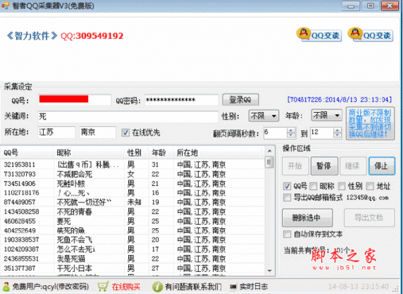This screenshot has height=294, width=403.
Task: Enable the 性别 export checkbox
Action: pyautogui.click(x=342, y=186)
